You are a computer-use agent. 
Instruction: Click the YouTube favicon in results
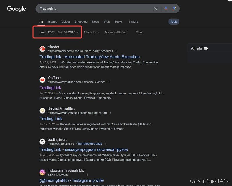pos(42,80)
